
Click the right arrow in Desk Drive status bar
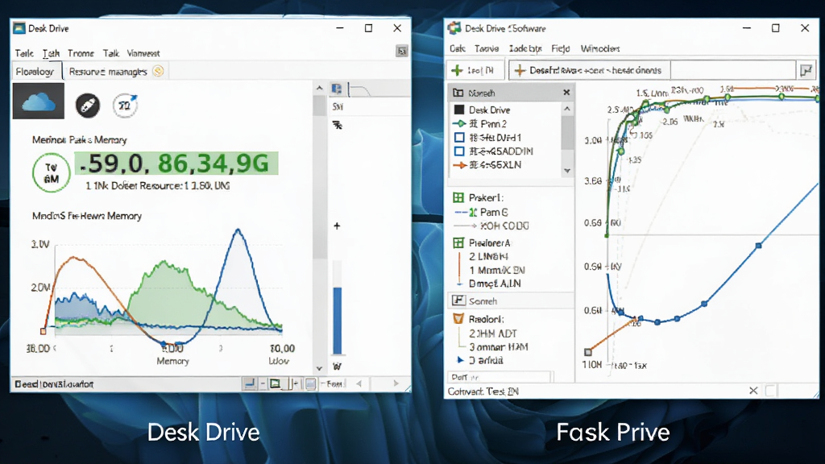click(x=396, y=383)
